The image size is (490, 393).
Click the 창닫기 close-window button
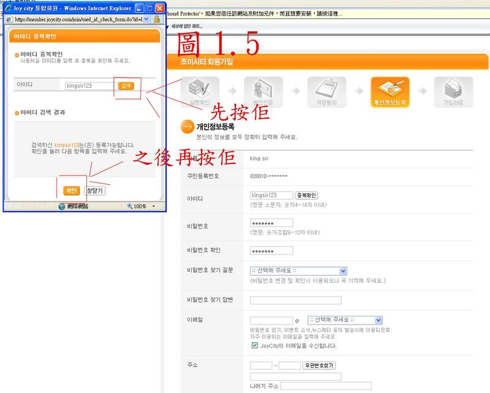[x=96, y=190]
